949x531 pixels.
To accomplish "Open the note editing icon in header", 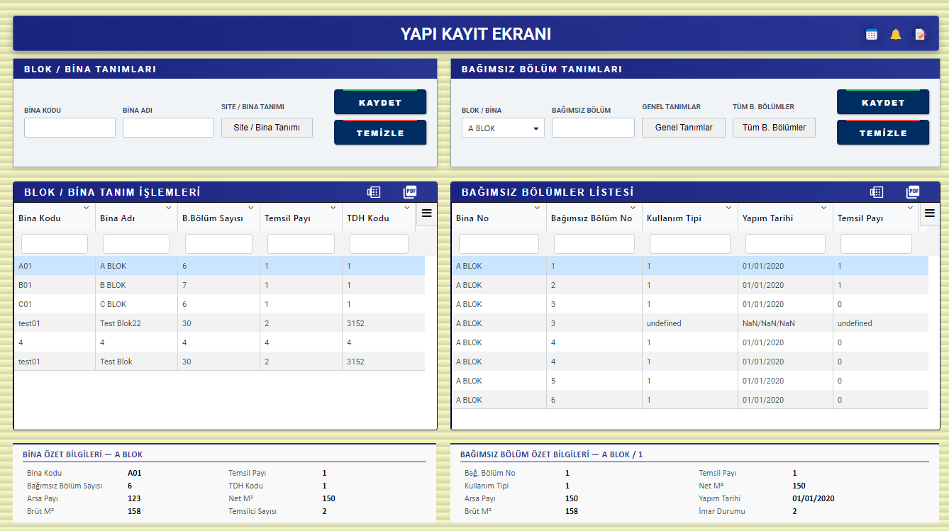I will coord(920,34).
